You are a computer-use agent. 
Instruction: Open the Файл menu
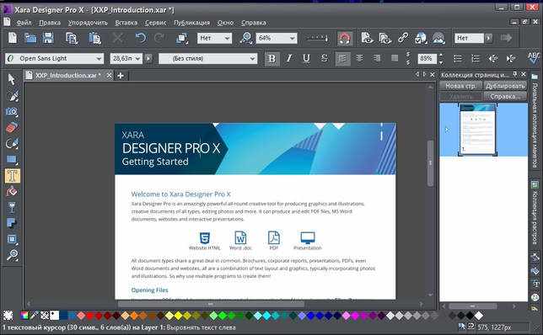tap(24, 23)
